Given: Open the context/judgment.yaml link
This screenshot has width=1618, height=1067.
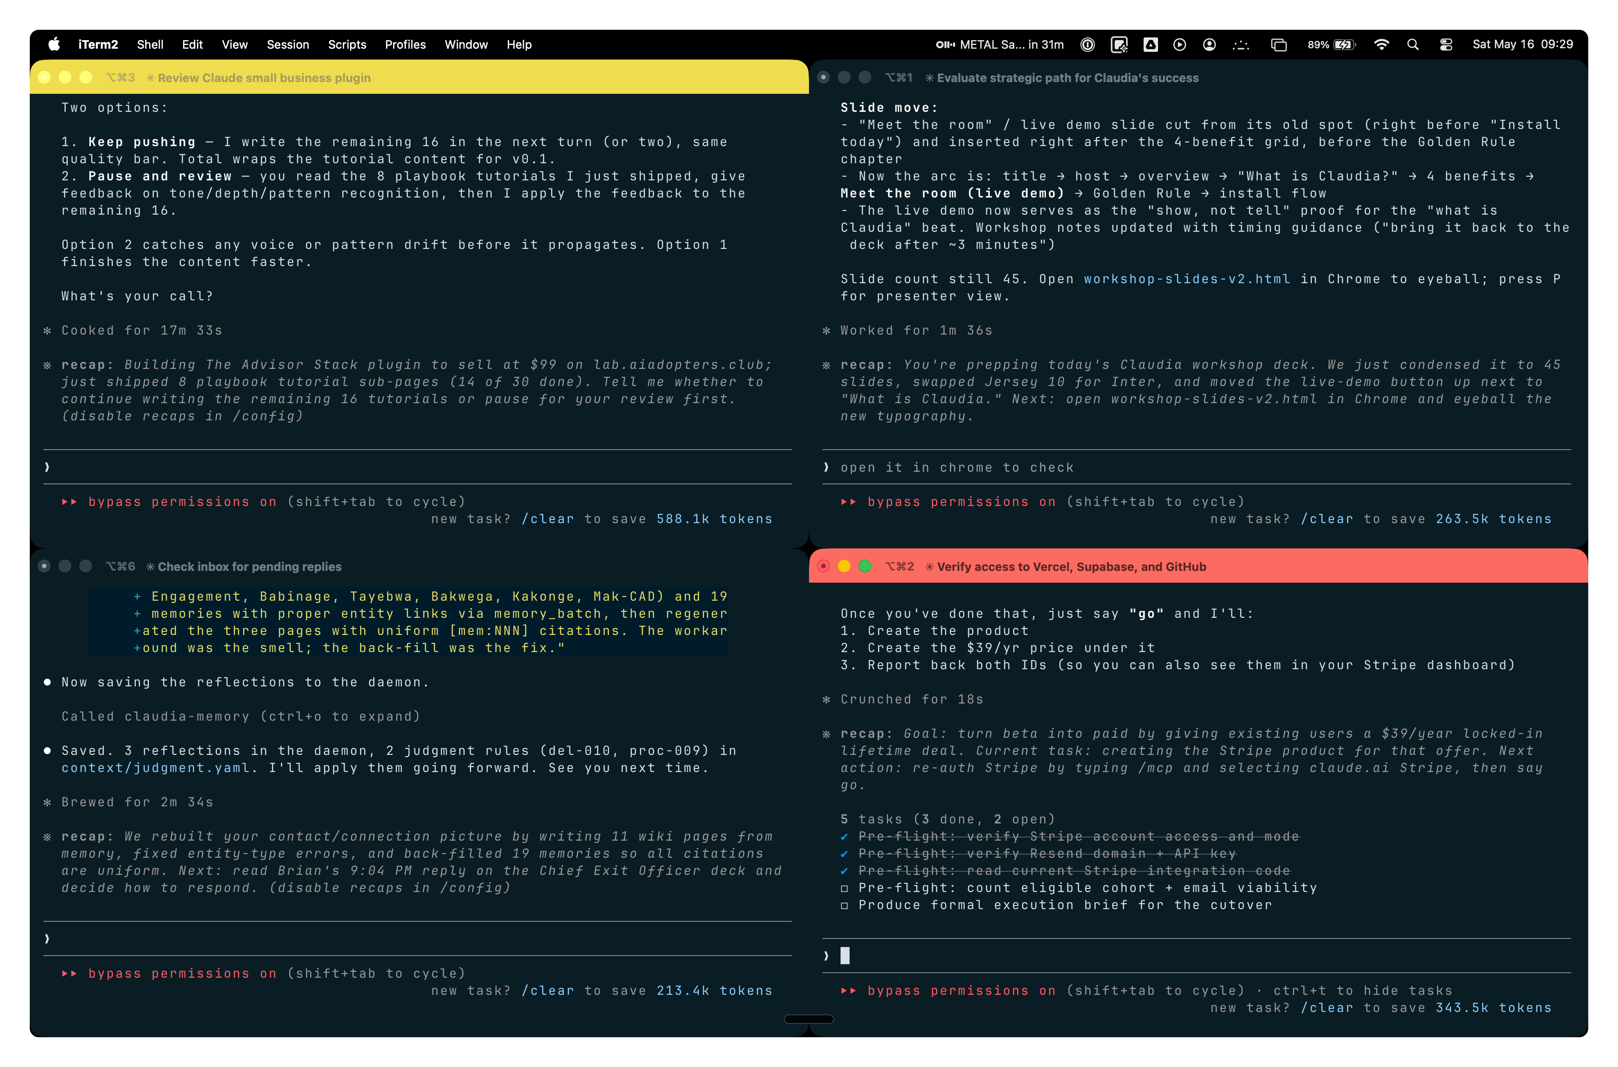Looking at the screenshot, I should (156, 768).
